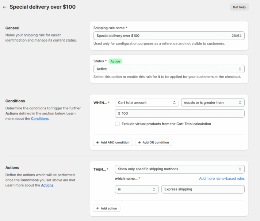260x221 pixels.
Task: Click the Shipping rule name text field
Action: click(x=161, y=36)
